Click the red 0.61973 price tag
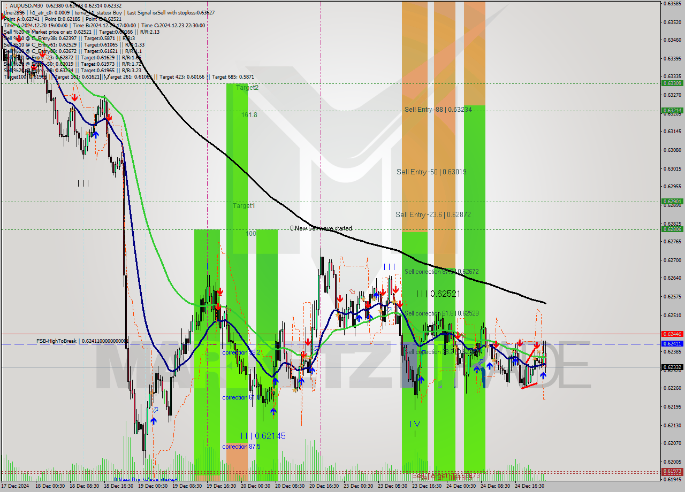Image resolution: width=685 pixels, height=492 pixels. (x=673, y=471)
